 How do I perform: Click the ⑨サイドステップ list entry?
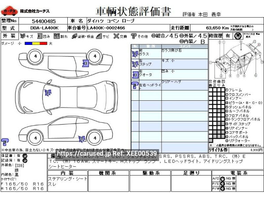pyautogui.click(x=238, y=124)
